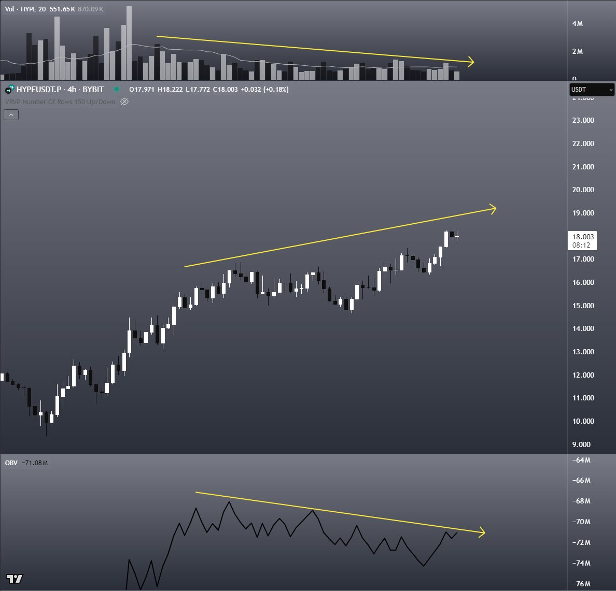Click the O17.971 open price value
The width and height of the screenshot is (616, 591).
142,90
